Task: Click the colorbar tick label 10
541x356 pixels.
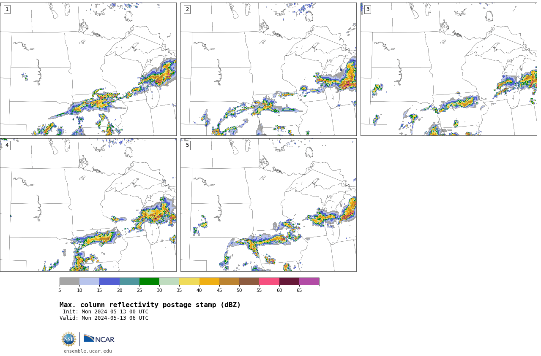Action: [79, 290]
